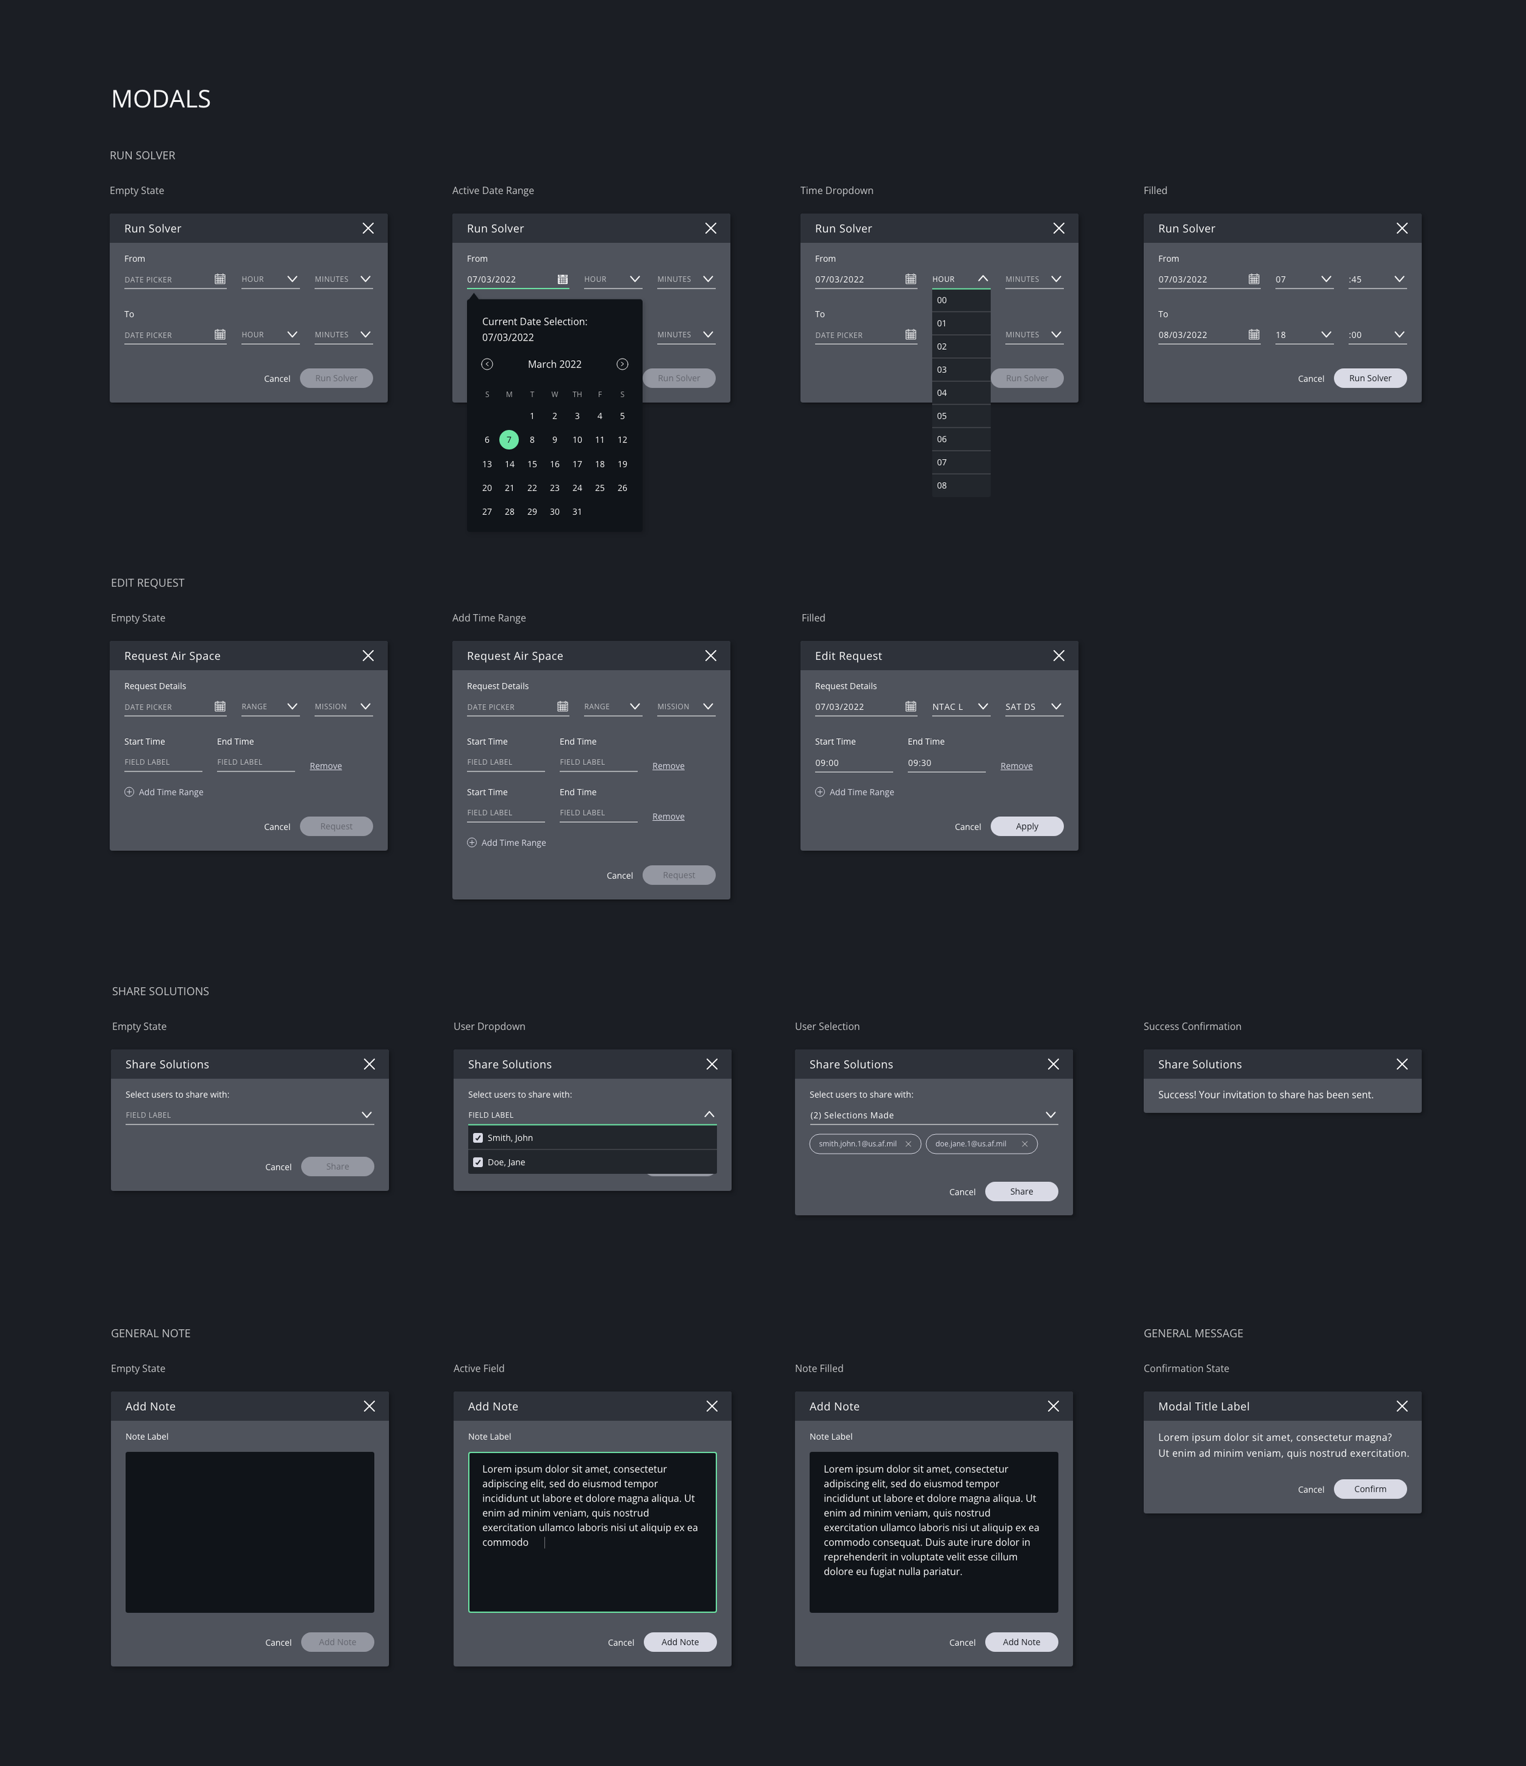Expand the NTAC L range dropdown
1526x1766 pixels.
pyautogui.click(x=982, y=706)
